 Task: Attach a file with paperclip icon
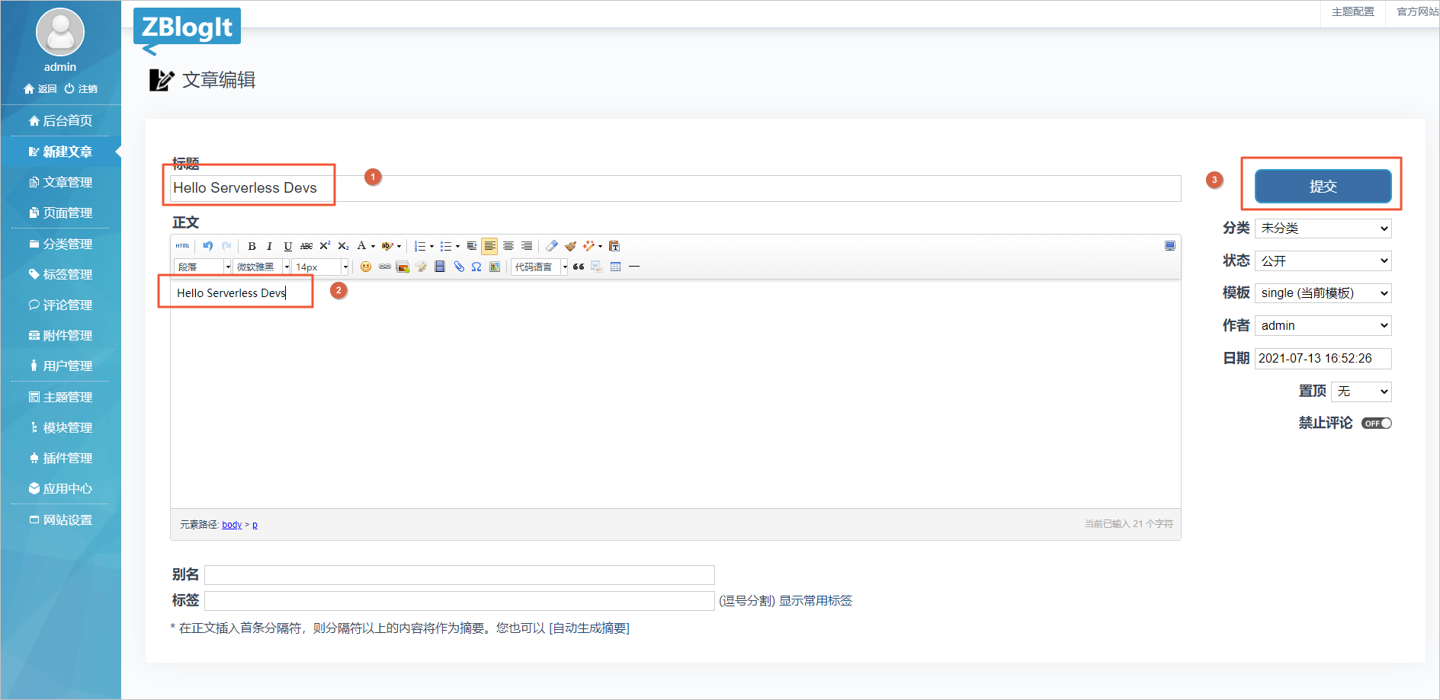click(459, 267)
